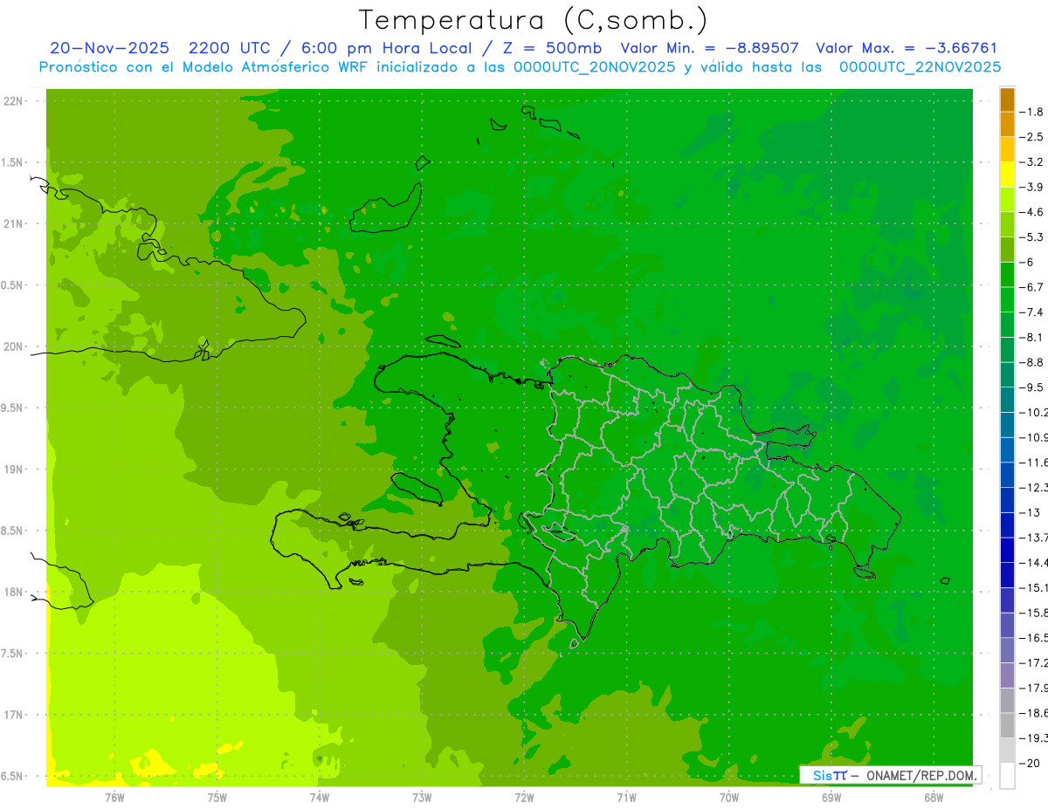
Task: Click the '18N' latitude label
Action: click(x=13, y=592)
